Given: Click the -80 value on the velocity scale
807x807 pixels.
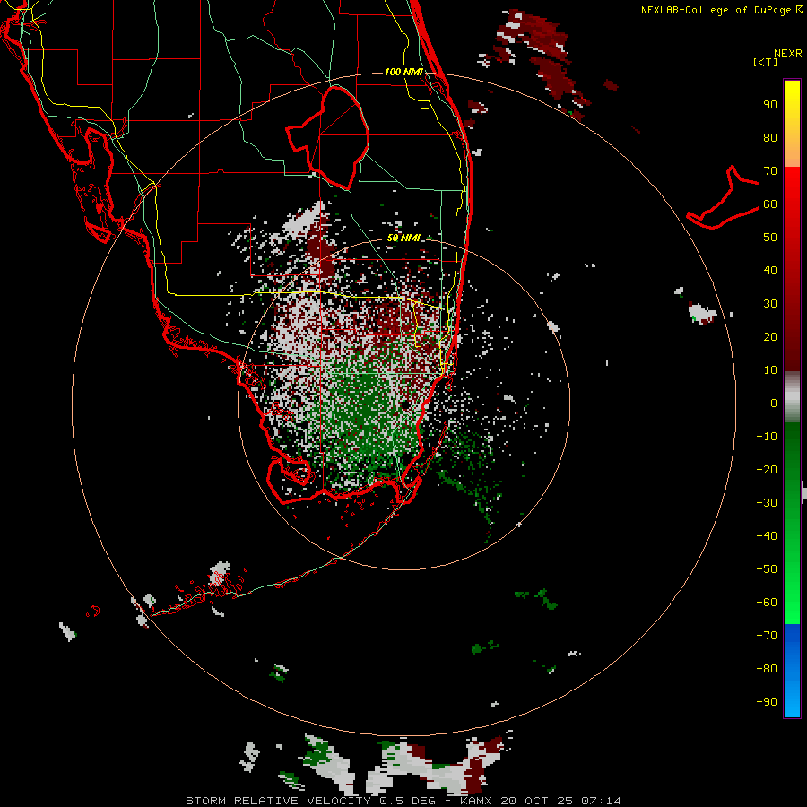Looking at the screenshot, I should point(767,669).
